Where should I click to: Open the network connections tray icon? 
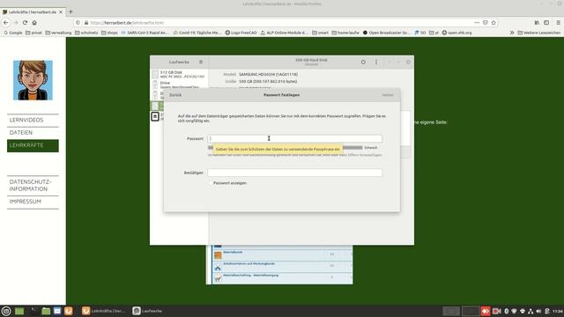pyautogui.click(x=531, y=311)
